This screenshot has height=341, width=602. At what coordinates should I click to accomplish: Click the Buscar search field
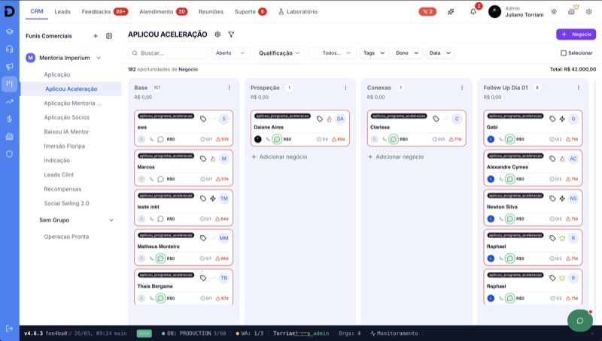point(168,53)
